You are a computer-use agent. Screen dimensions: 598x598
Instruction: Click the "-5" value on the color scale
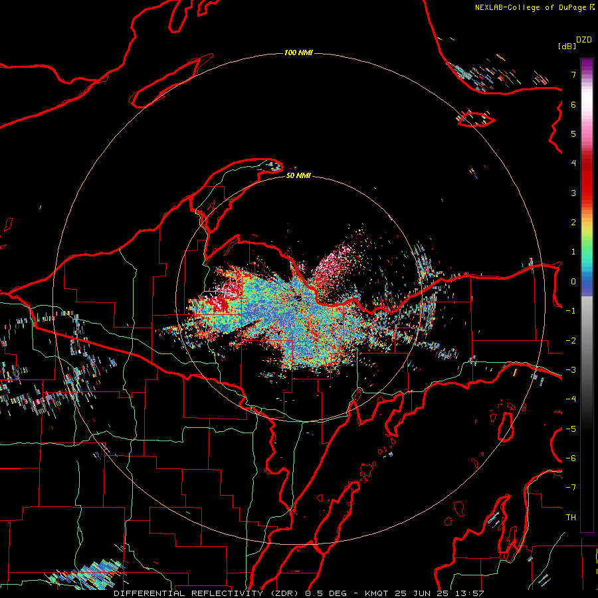click(x=571, y=429)
